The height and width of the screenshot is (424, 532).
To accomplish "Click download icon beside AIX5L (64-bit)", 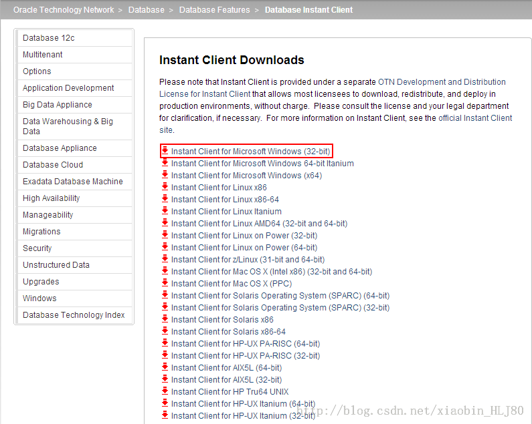I will point(165,367).
